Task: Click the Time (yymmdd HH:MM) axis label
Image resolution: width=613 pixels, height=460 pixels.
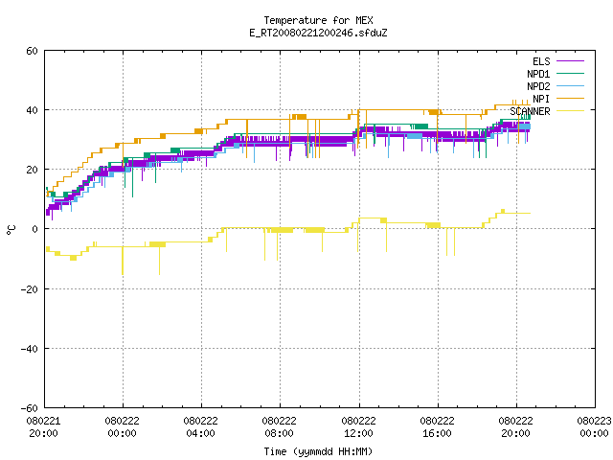Action: click(318, 451)
